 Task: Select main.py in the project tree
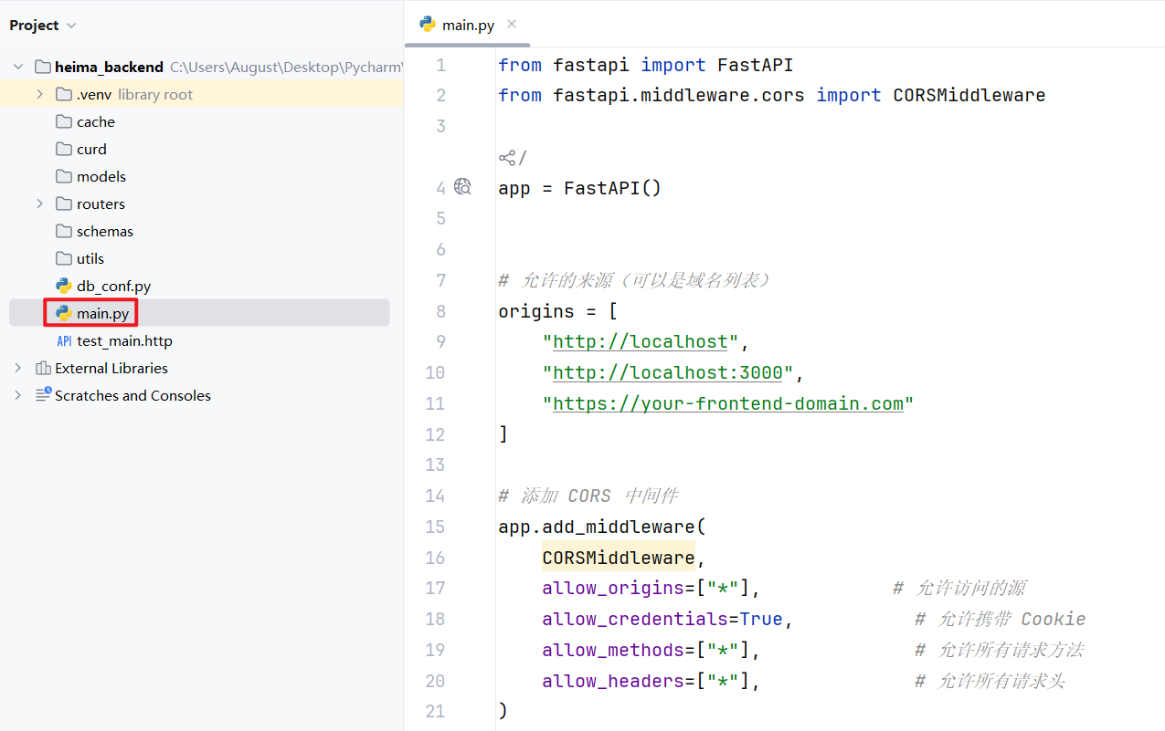[102, 313]
